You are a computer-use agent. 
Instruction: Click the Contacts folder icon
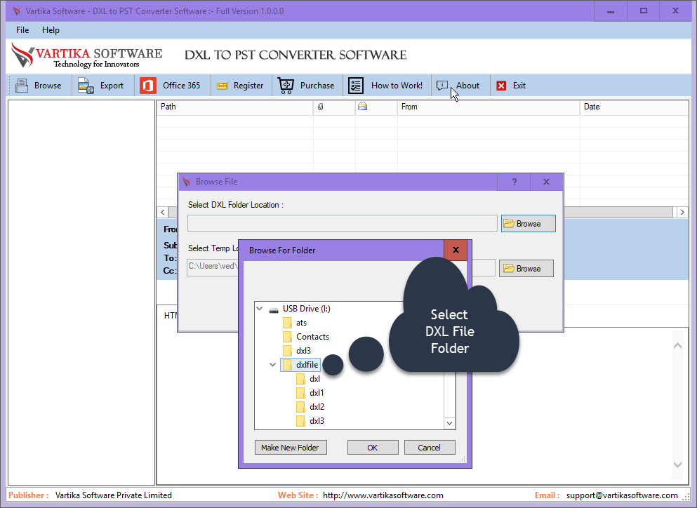pyautogui.click(x=288, y=336)
